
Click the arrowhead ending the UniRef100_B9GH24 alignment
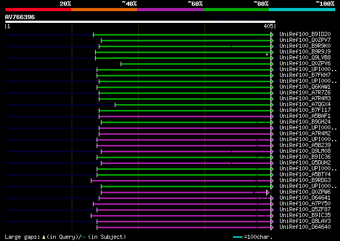tap(272, 123)
